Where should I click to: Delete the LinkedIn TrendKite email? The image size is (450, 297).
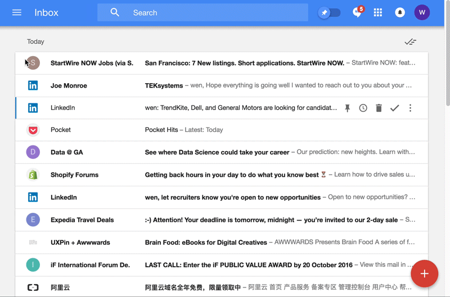click(x=379, y=108)
